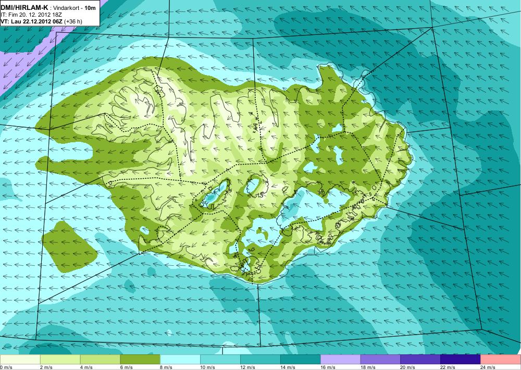521x370 pixels.
Task: Click the '0 m/s' legend label
Action: click(x=6, y=367)
